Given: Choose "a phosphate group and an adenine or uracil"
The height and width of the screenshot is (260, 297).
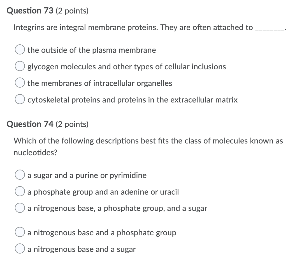Looking at the screenshot, I should tap(20, 191).
